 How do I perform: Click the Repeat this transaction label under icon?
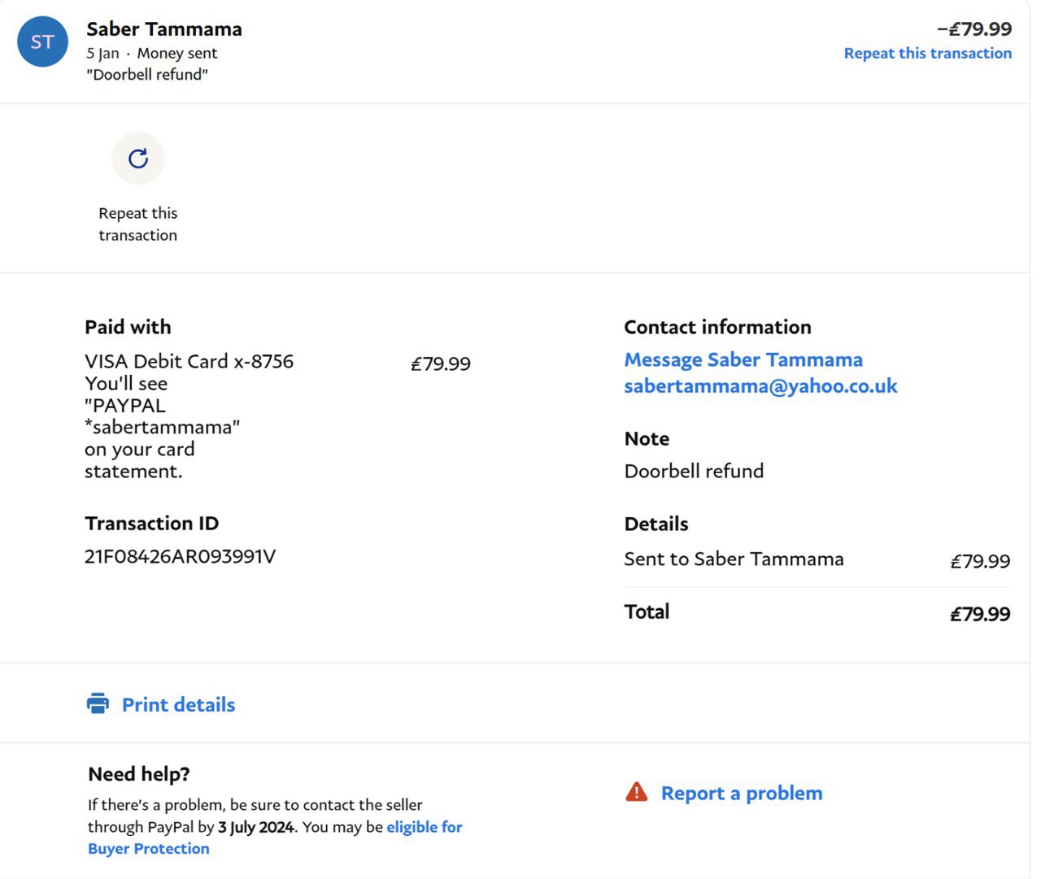pyautogui.click(x=137, y=224)
